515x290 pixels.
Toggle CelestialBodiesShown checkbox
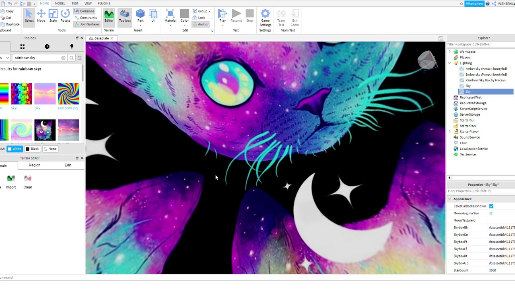491,206
